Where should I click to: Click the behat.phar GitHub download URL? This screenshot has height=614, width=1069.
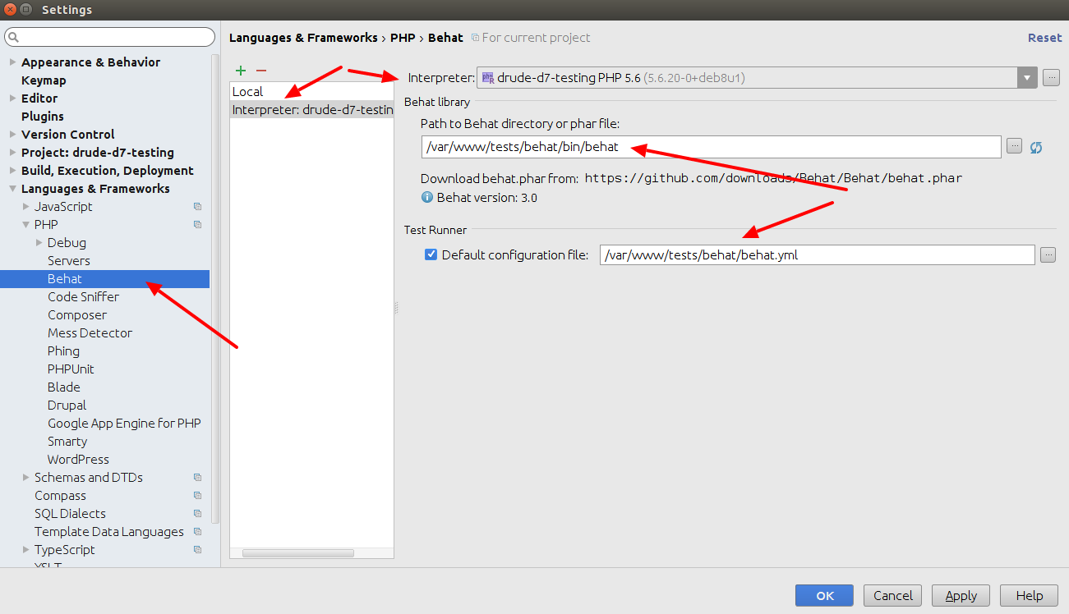773,178
